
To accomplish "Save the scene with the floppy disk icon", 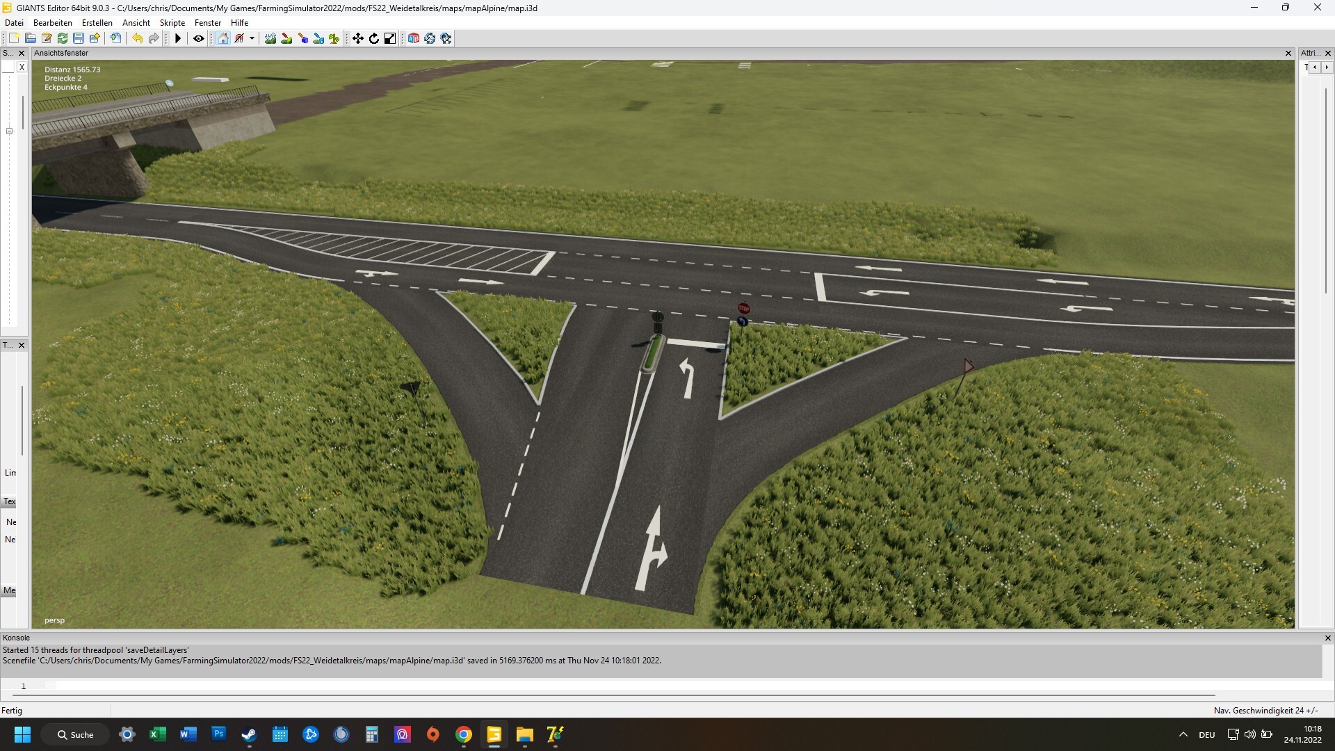I will tap(79, 38).
